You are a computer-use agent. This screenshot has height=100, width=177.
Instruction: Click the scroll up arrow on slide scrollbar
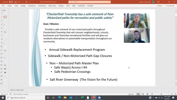tap(176, 9)
